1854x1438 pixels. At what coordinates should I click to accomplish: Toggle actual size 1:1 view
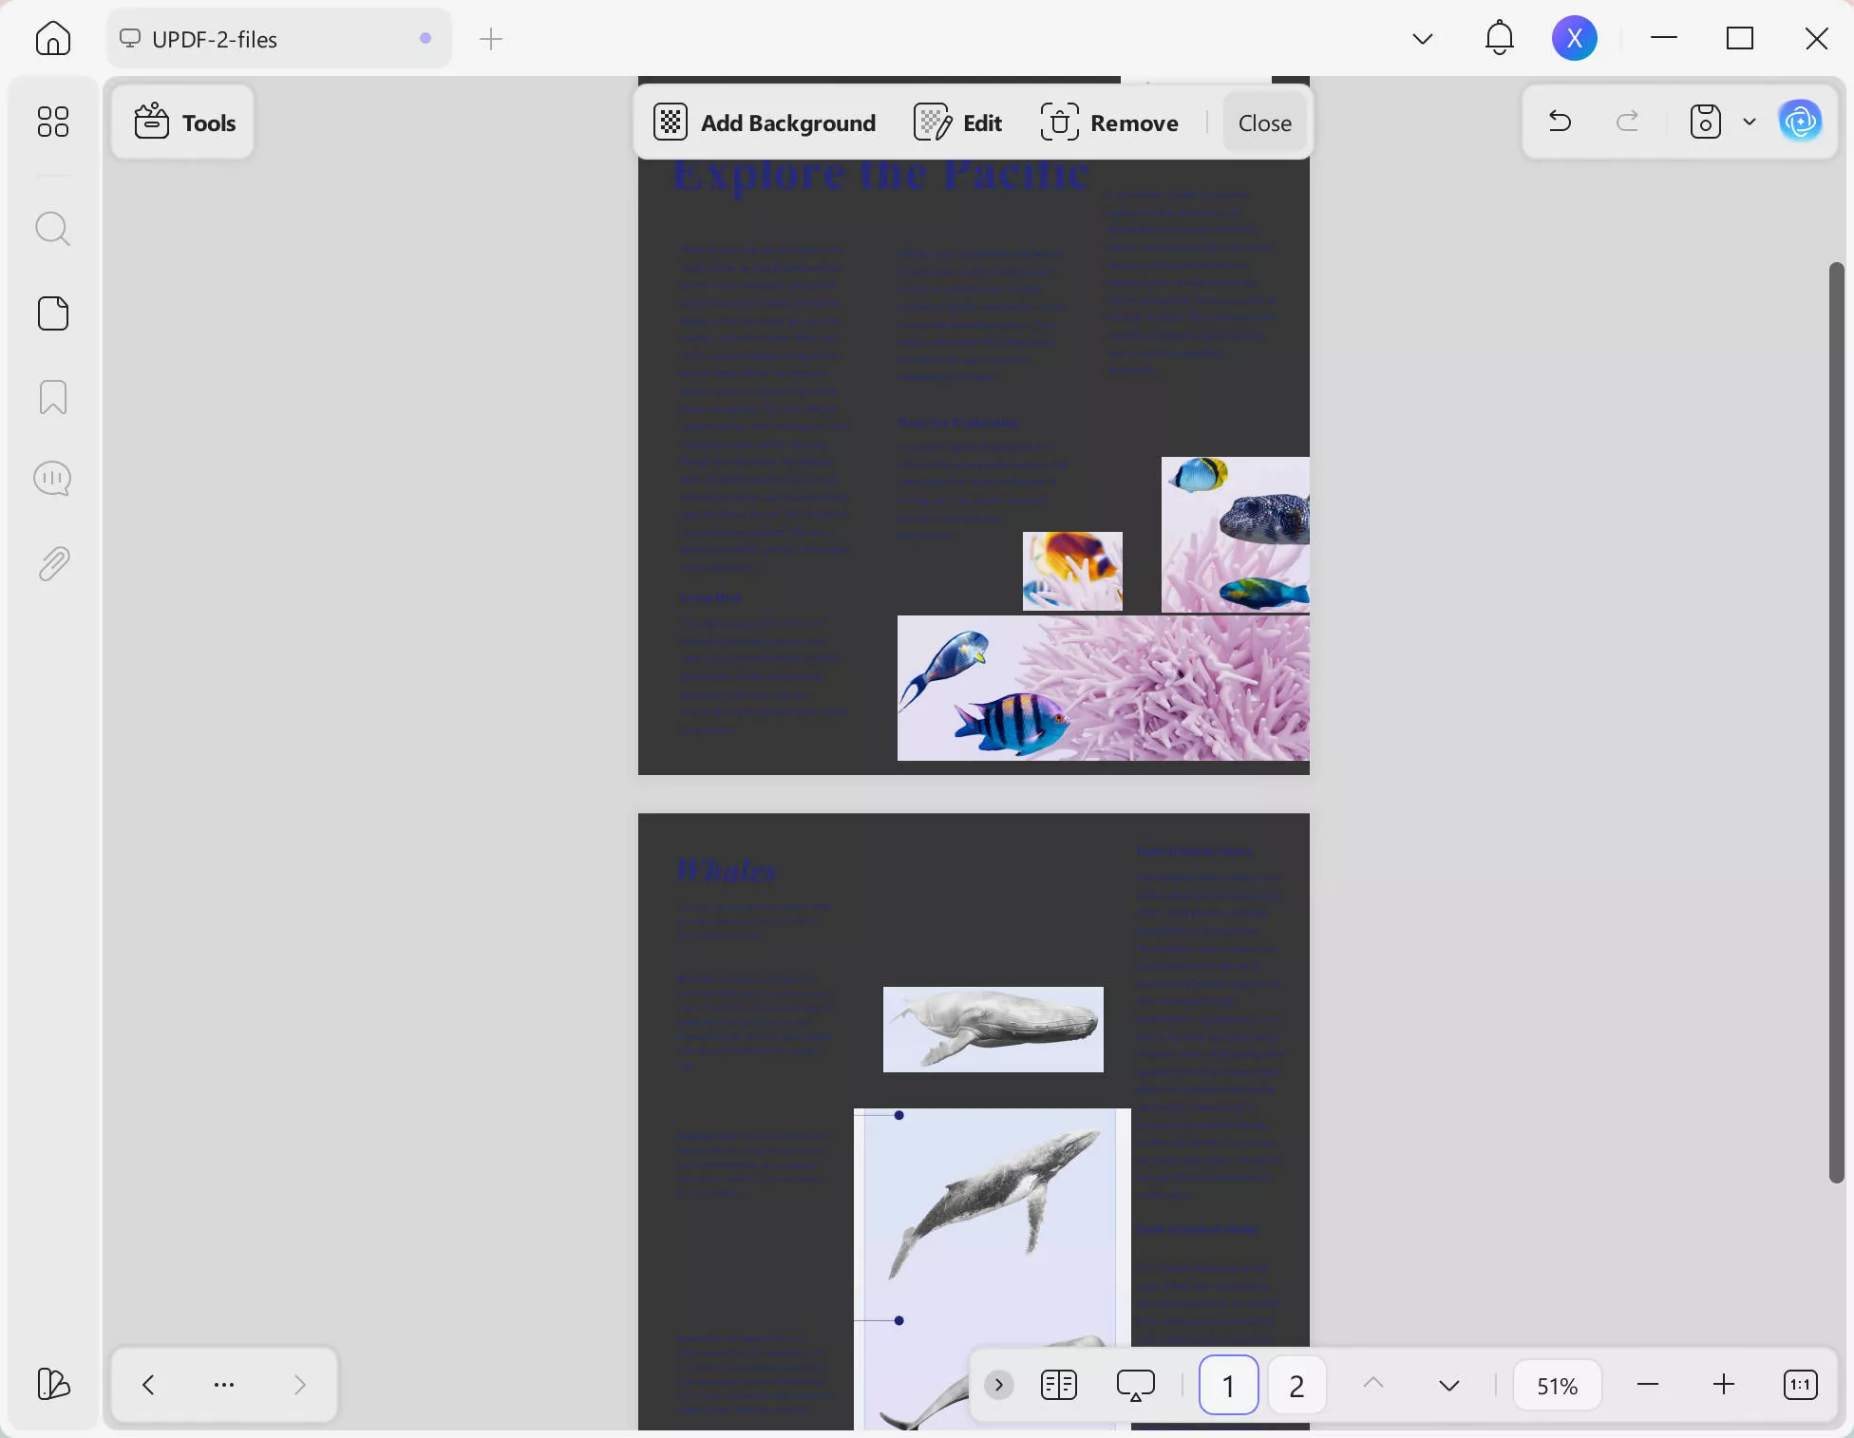1800,1385
